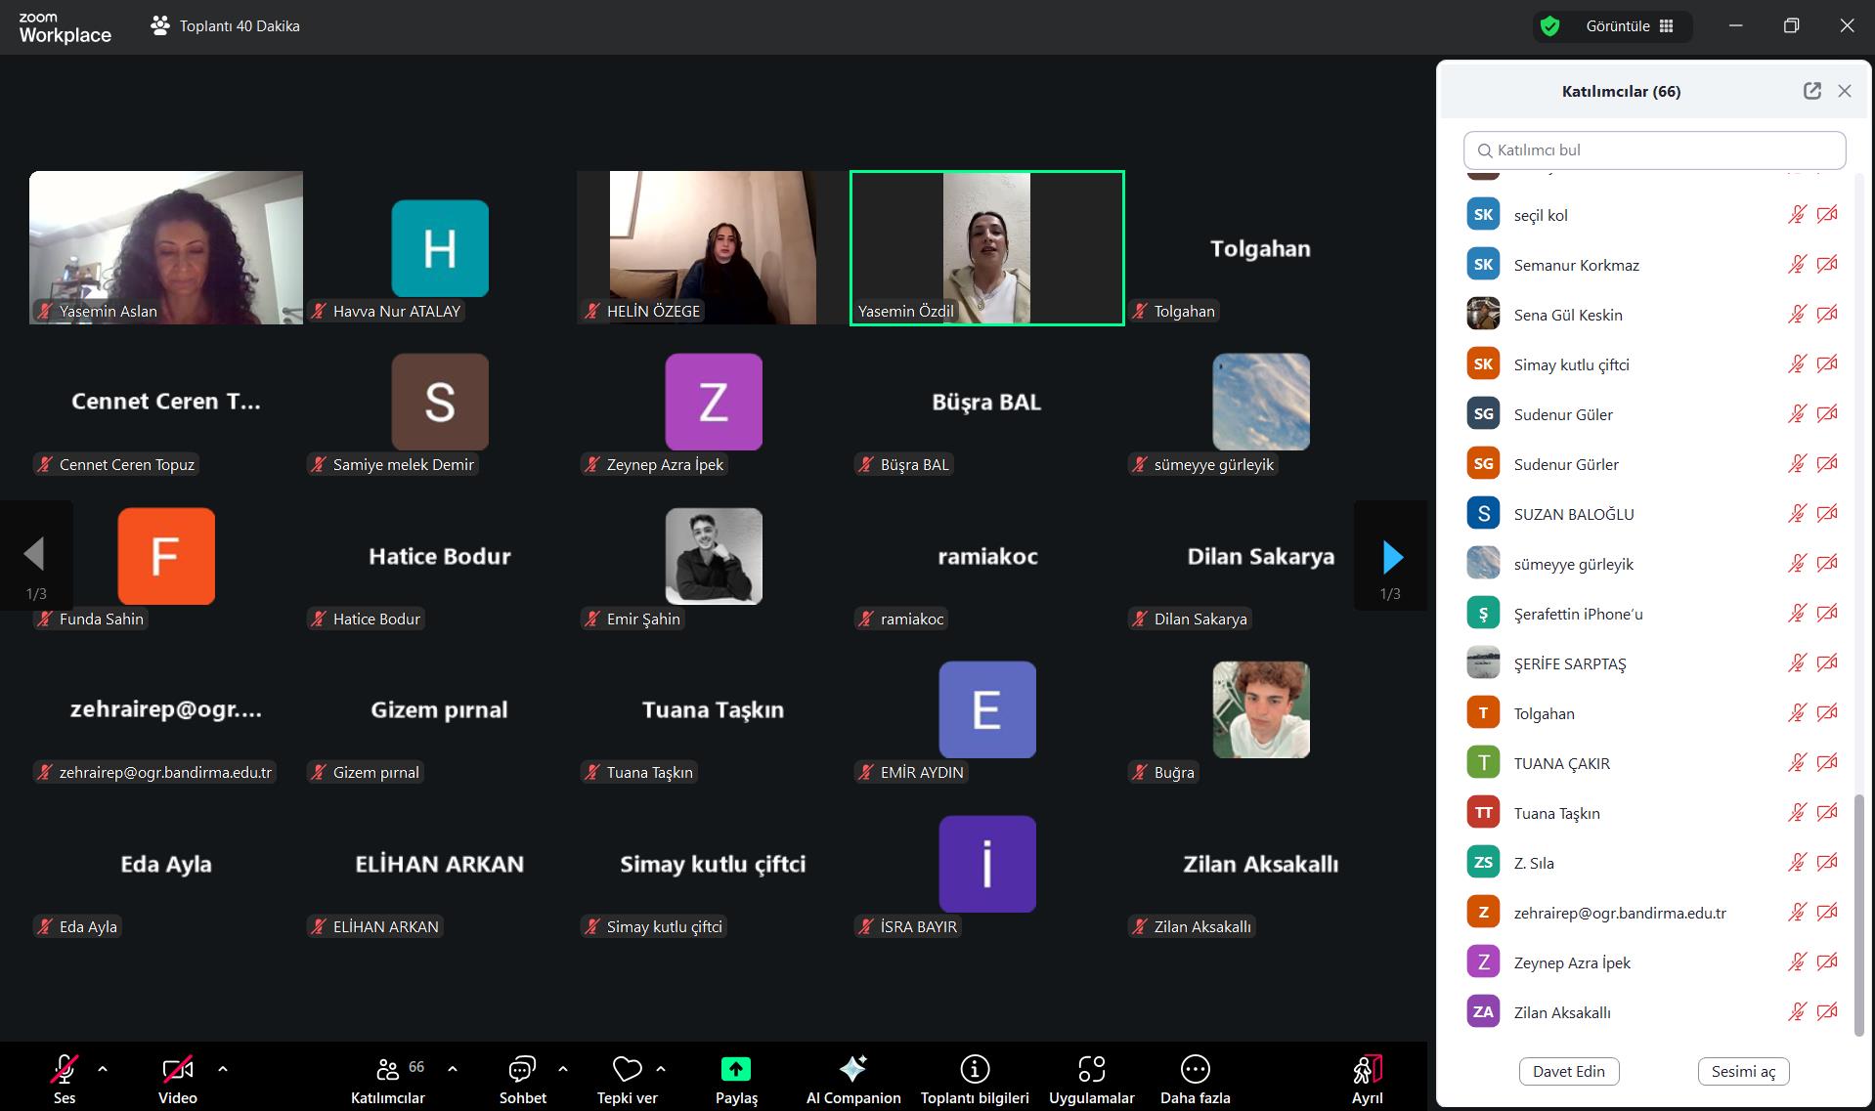This screenshot has height=1111, width=1875.
Task: Toggle the Katılımcılar participants panel
Action: 388,1069
